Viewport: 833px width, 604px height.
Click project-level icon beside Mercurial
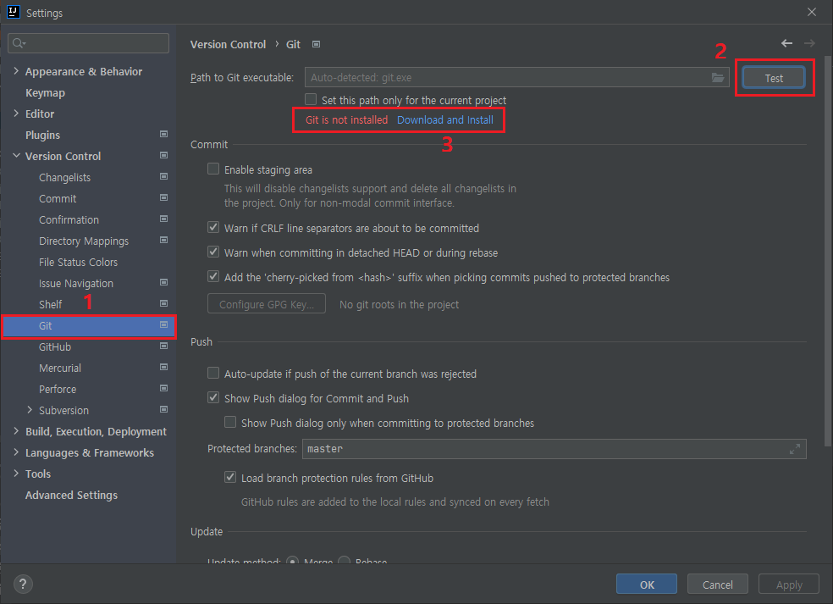coord(163,368)
